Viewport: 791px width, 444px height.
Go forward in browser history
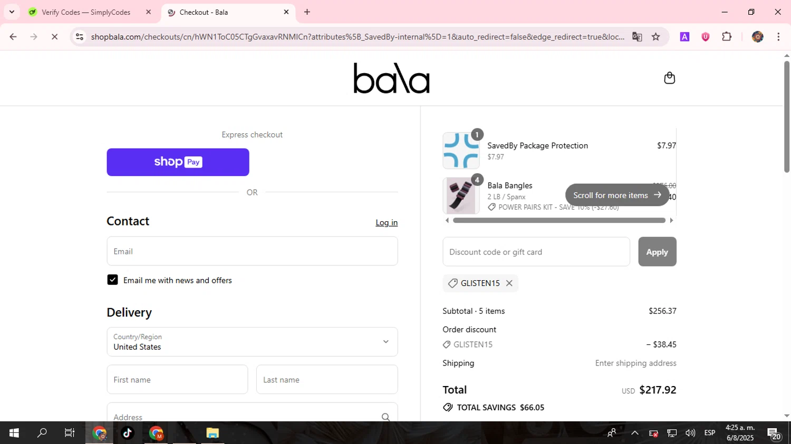[x=34, y=37]
